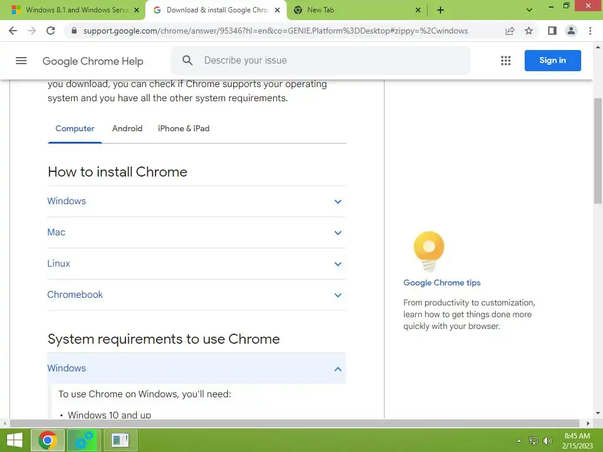Open the document app in taskbar
The width and height of the screenshot is (603, 452).
pyautogui.click(x=120, y=440)
